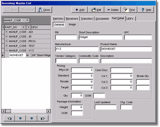
Task: Close the Inventory Master List window
Action: point(44,10)
